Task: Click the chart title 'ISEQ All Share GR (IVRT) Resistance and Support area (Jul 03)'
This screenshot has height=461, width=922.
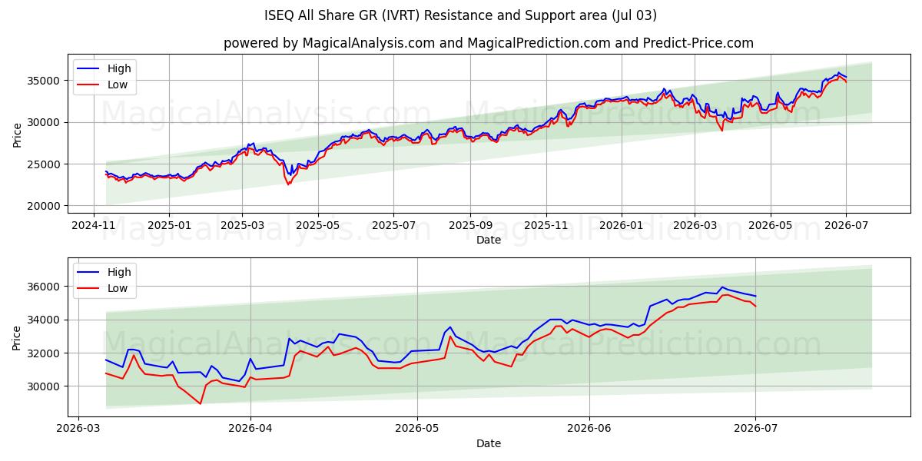Action: pyautogui.click(x=461, y=15)
